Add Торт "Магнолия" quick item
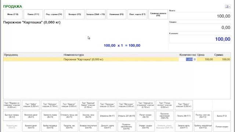This screenshot has width=235, height=132. (126, 105)
